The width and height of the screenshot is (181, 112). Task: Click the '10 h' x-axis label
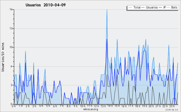click(x=83, y=106)
